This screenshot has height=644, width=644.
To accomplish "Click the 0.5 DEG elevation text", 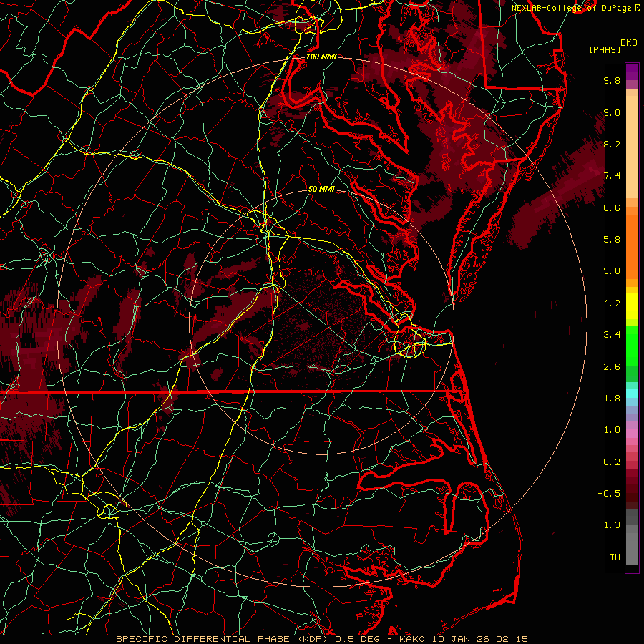I will pyautogui.click(x=358, y=639).
